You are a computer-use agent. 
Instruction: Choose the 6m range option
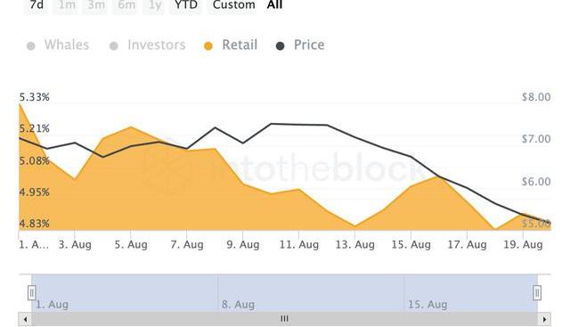click(x=125, y=5)
